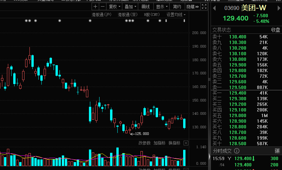Toggle 港股通(沪) overlay
This screenshot has height=170, width=282.
101,15
